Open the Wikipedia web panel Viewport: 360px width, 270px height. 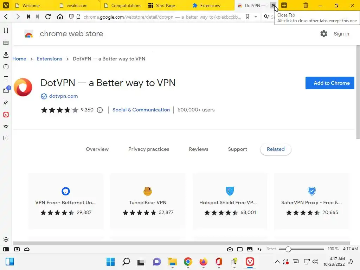(6, 127)
